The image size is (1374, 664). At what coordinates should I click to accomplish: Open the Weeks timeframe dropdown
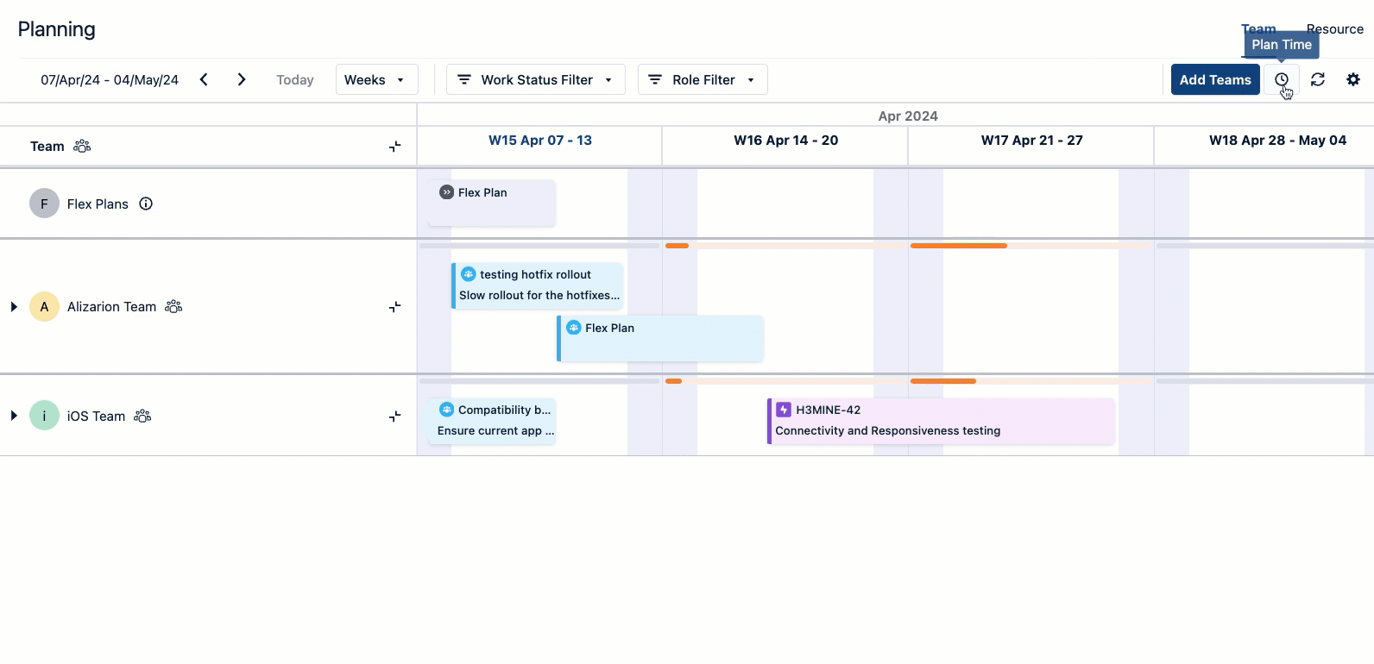(376, 79)
